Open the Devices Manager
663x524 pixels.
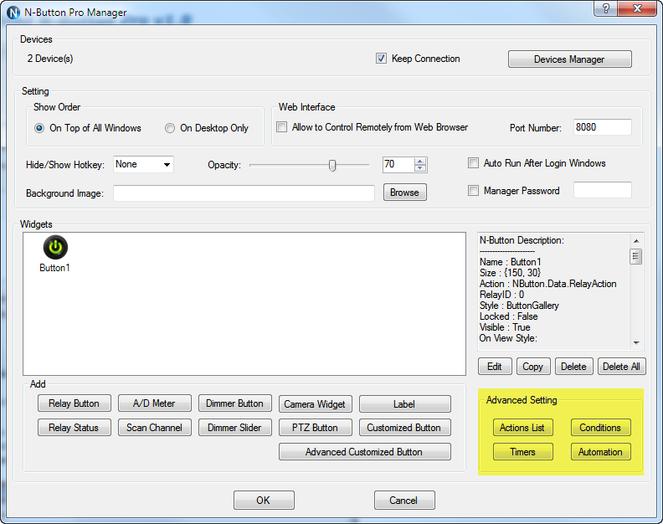click(x=569, y=59)
